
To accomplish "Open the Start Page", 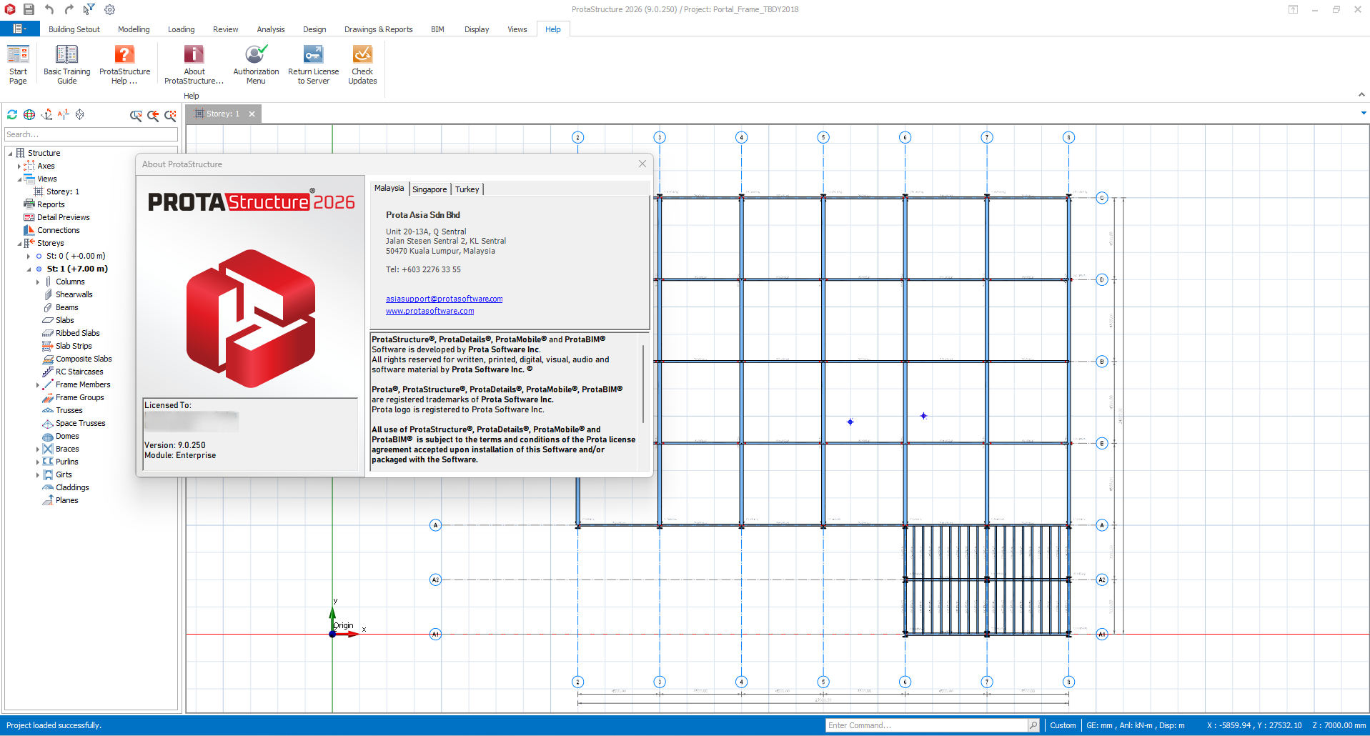I will [18, 64].
